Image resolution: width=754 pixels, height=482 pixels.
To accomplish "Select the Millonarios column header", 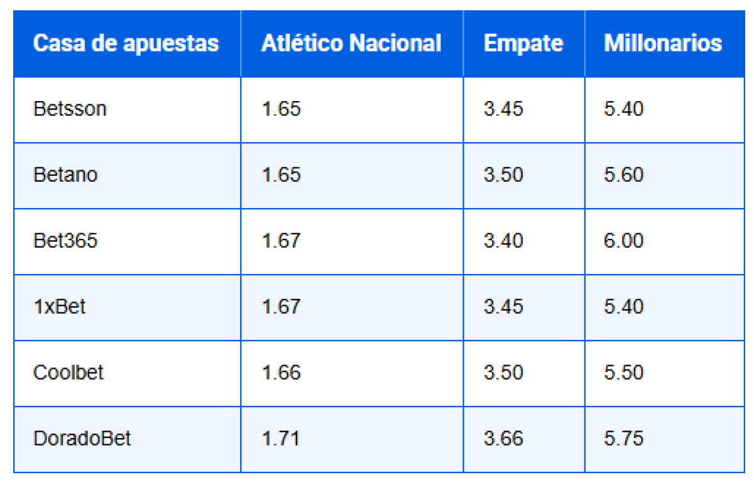I will (663, 44).
